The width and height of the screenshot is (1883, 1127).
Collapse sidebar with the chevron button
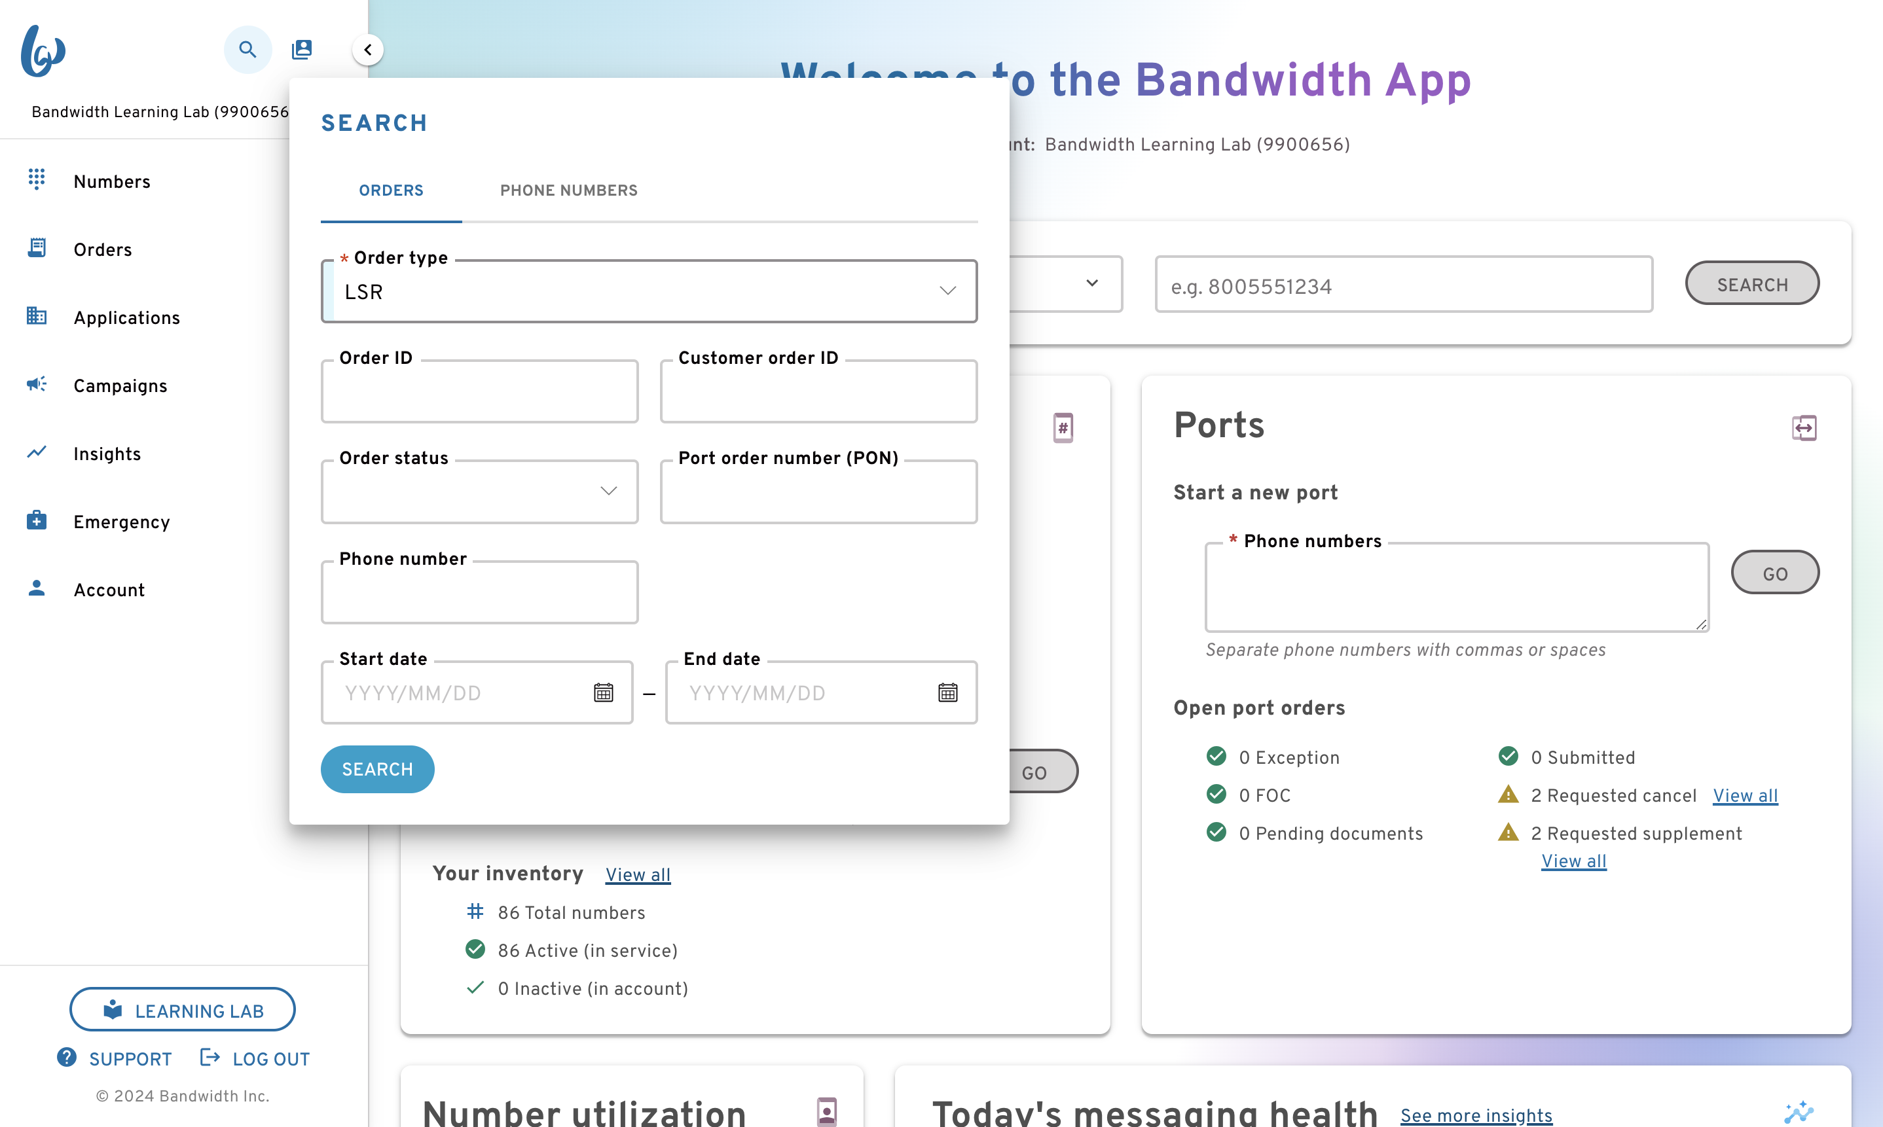368,50
